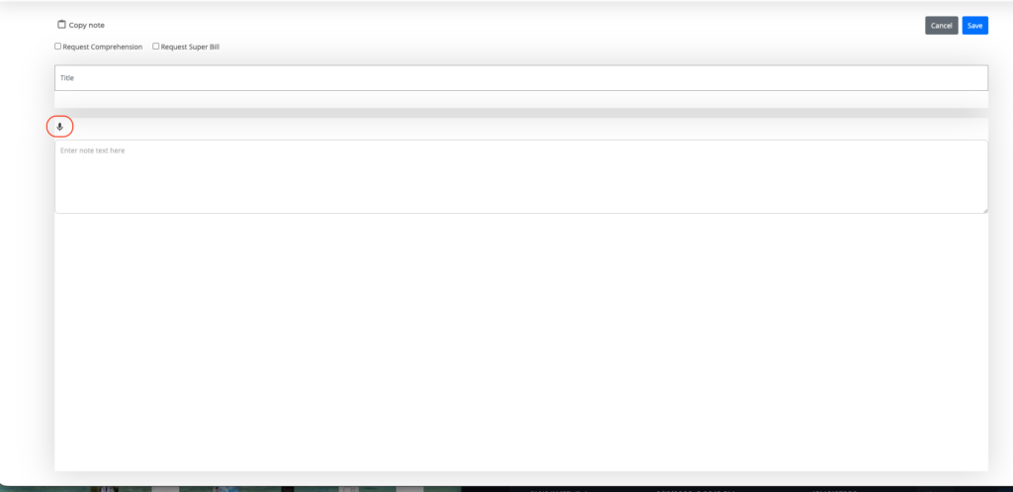Click the Request Super Bill label text
The image size is (1013, 492).
point(190,48)
